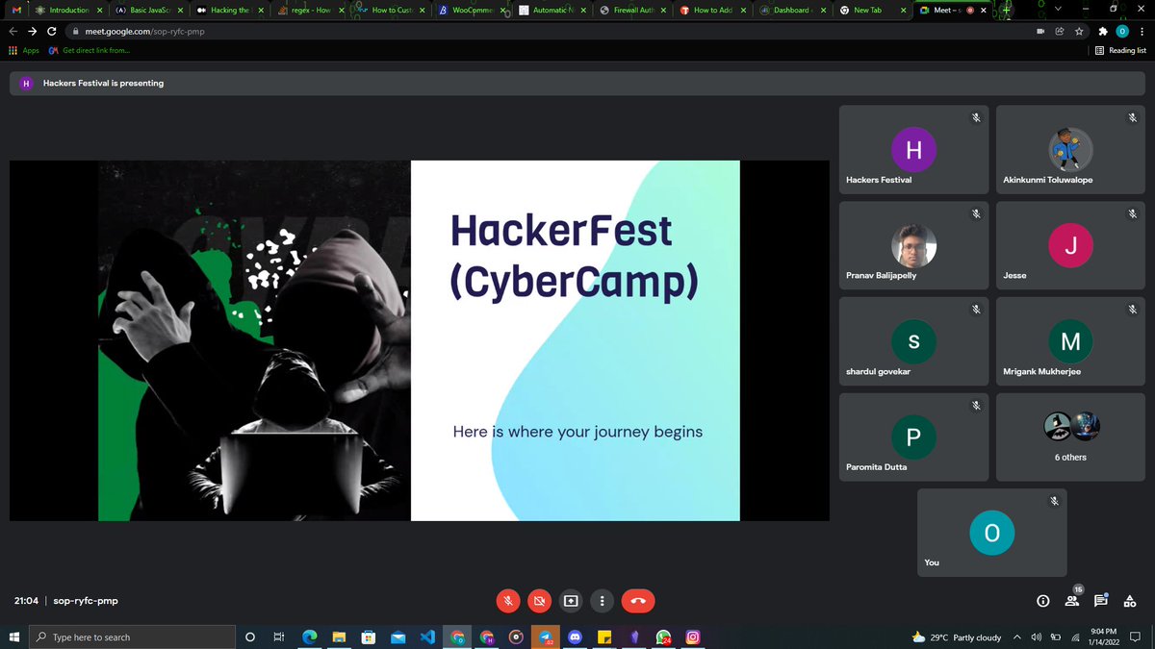Launch Microsoft Edge from the taskbar
The height and width of the screenshot is (649, 1155).
click(310, 637)
